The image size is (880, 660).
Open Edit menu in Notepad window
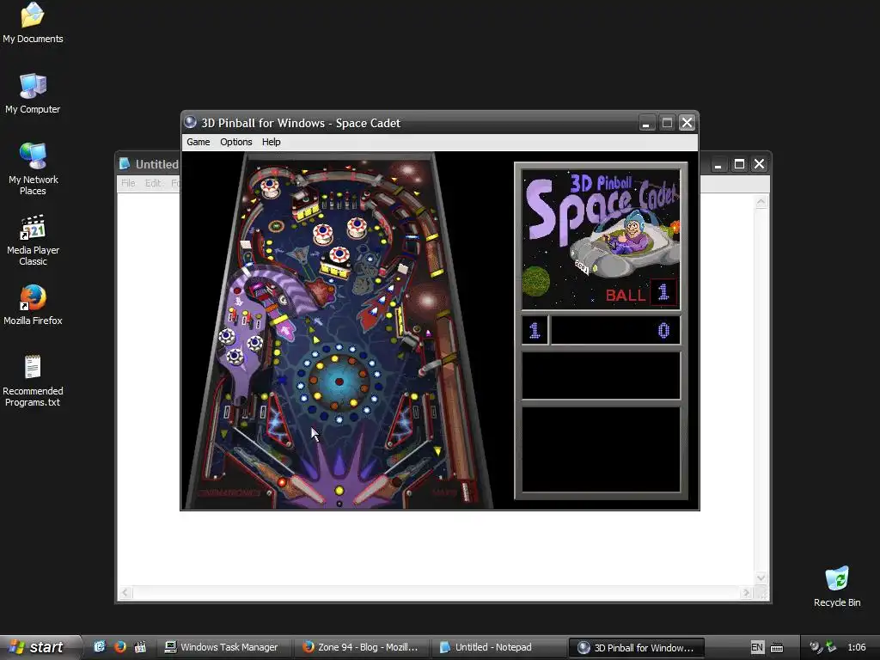(x=153, y=183)
